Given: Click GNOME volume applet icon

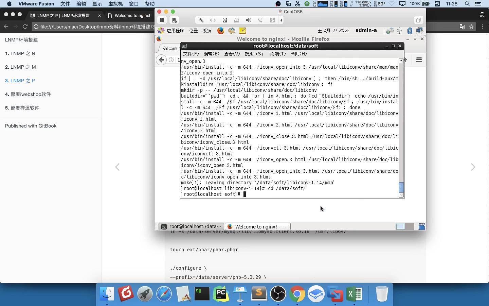Looking at the screenshot, I should pos(399,31).
